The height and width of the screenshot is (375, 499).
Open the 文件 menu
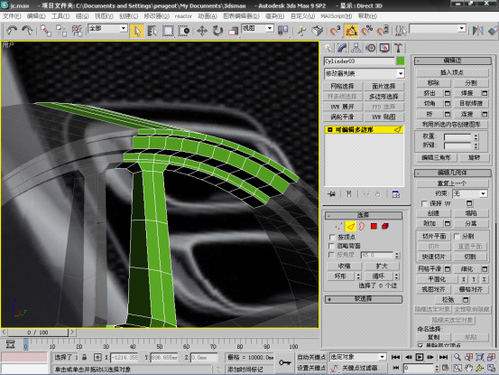(x=12, y=16)
